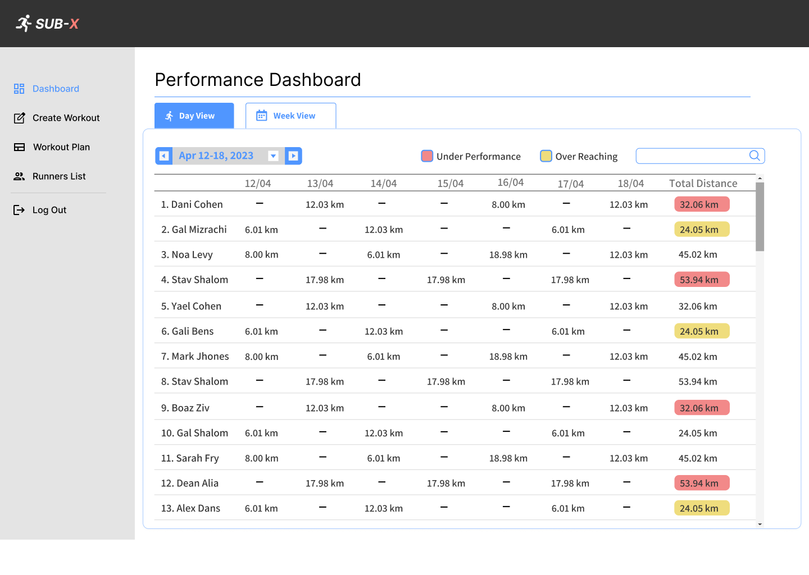Click the magnifying glass search icon
This screenshot has height=575, width=809.
755,156
